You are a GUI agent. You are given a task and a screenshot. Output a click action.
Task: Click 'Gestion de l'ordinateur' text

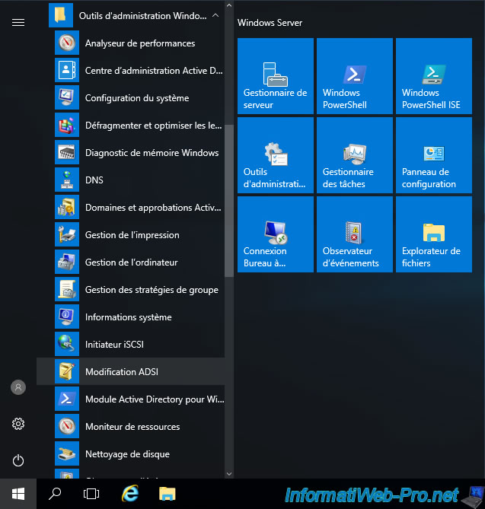click(x=131, y=262)
